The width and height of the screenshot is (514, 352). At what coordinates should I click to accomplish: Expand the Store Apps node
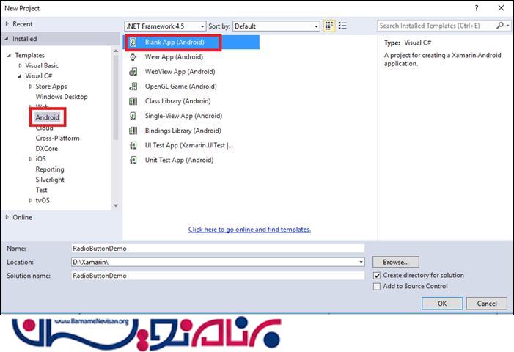coord(31,87)
